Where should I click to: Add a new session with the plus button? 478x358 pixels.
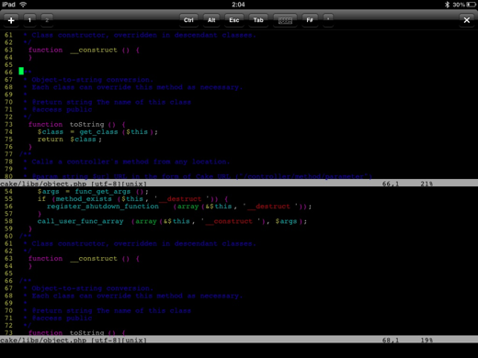coord(11,20)
